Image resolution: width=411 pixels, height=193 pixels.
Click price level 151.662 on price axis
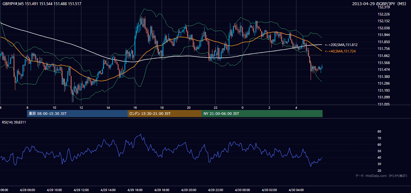[x=384, y=56]
